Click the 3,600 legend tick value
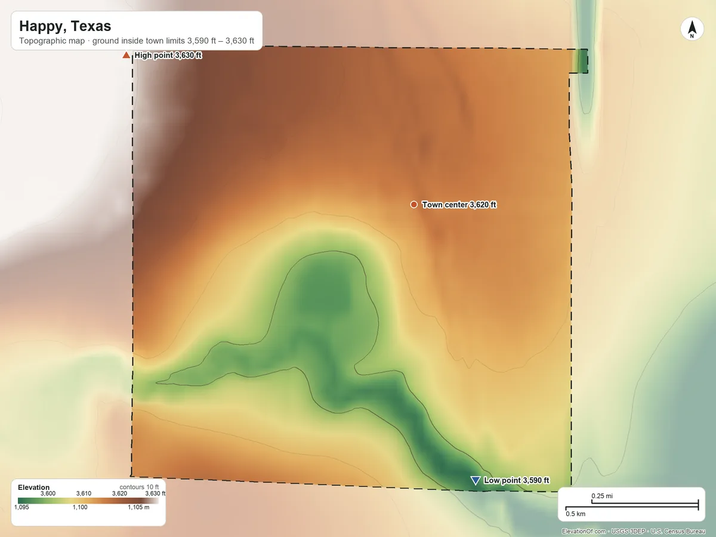The height and width of the screenshot is (537, 716). click(x=48, y=493)
